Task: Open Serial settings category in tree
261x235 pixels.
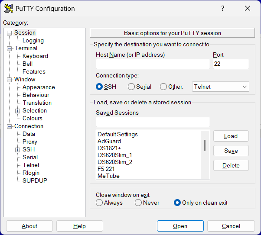Action: click(x=30, y=158)
